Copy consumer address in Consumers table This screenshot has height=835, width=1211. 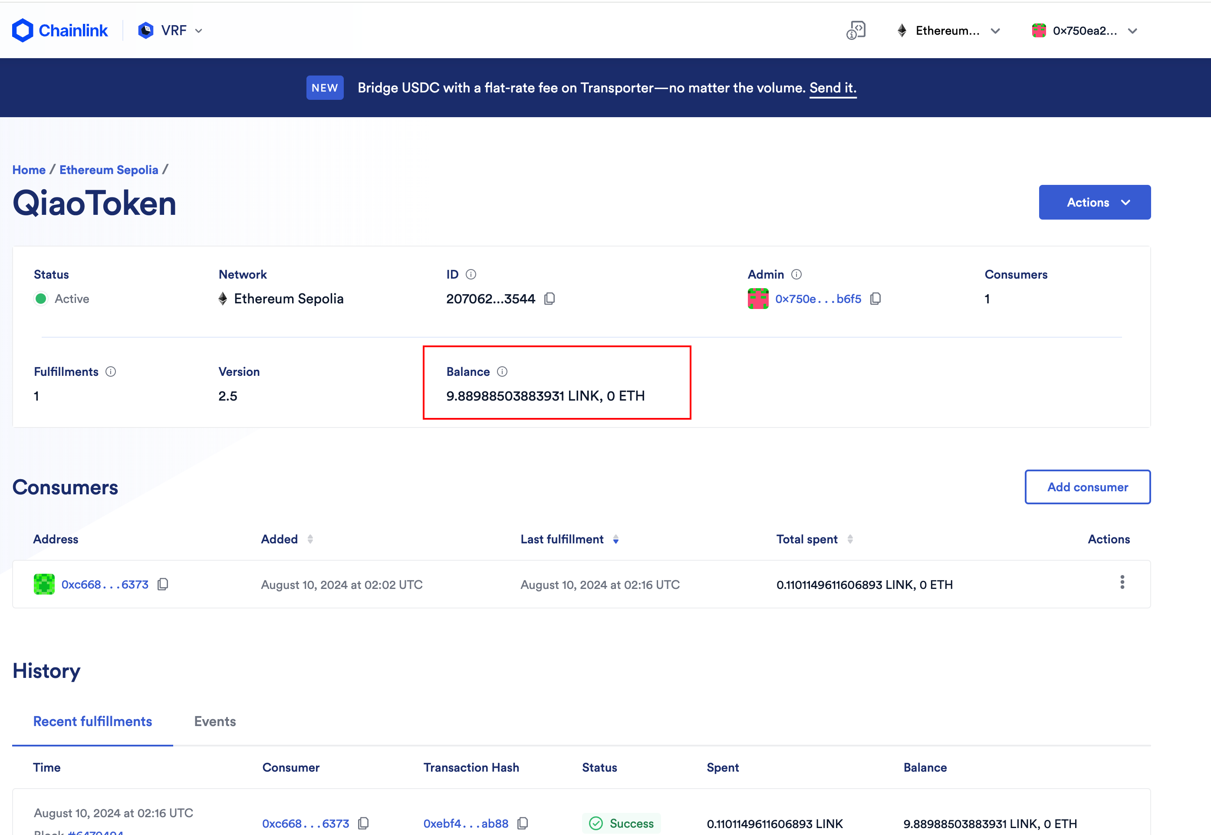(163, 584)
